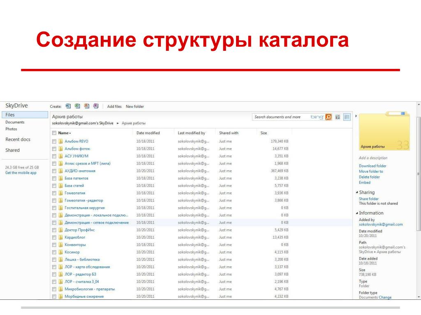Create a new OneNote notebook
Screen dimensions: 421x315
tap(95, 106)
